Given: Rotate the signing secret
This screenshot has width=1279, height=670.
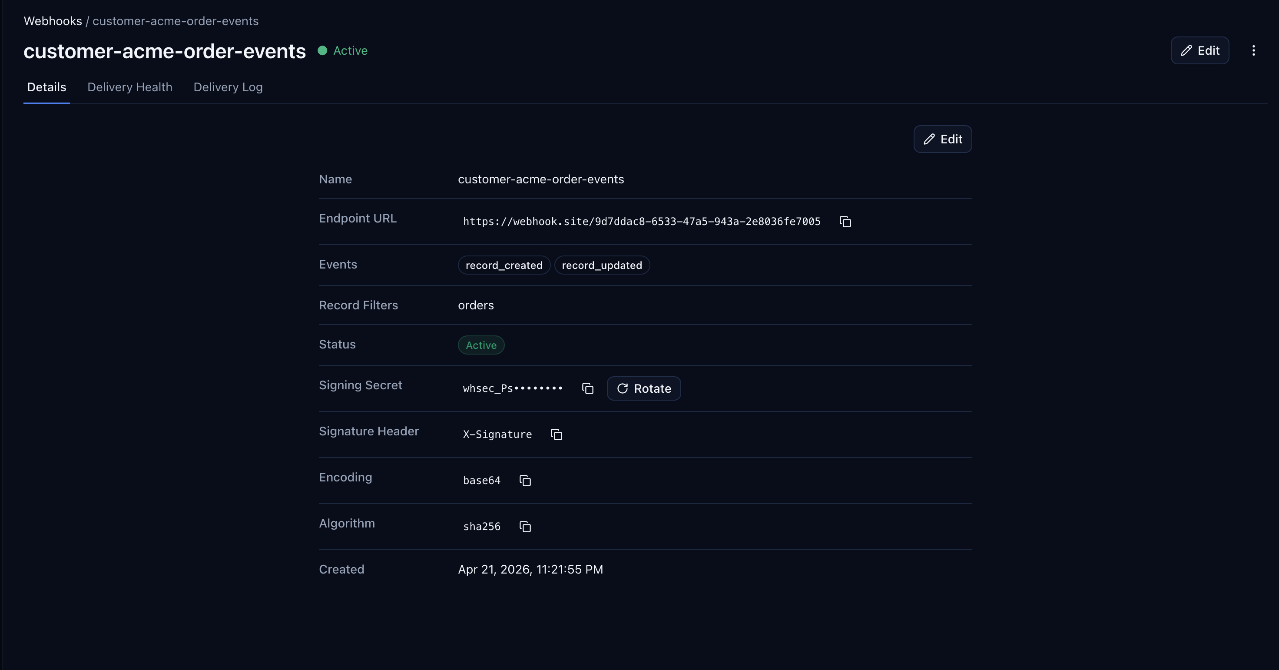Looking at the screenshot, I should [x=643, y=388].
